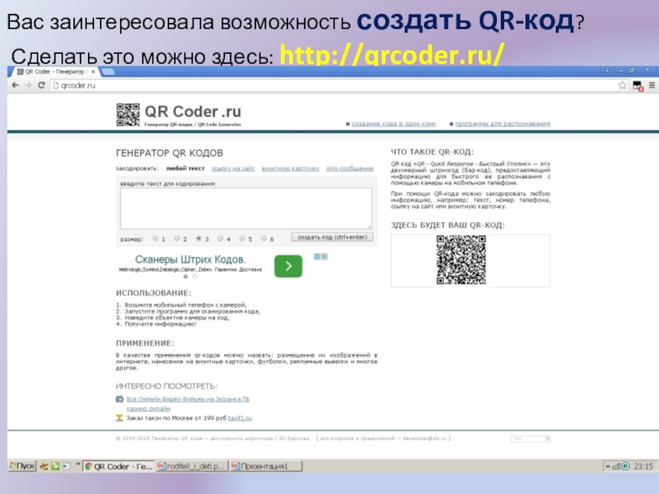Click the round green tray icon
Image resolution: width=659 pixels, height=494 pixels.
pos(625,466)
